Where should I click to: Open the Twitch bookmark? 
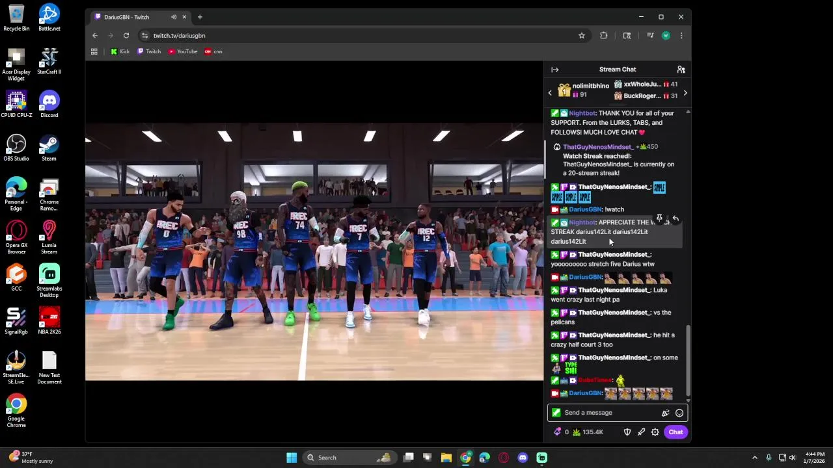(149, 51)
